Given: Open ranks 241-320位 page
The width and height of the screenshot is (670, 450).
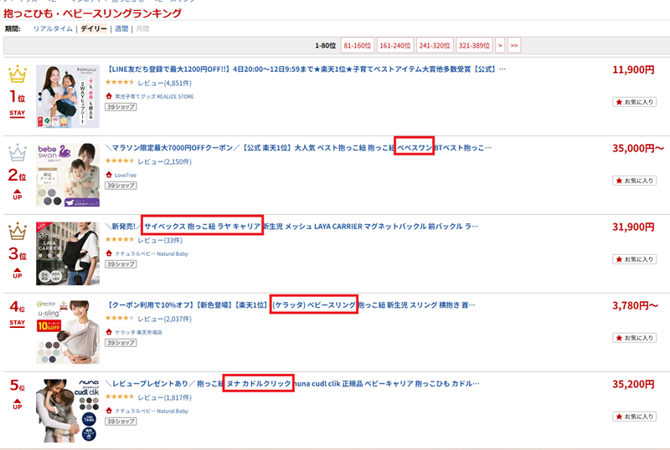Looking at the screenshot, I should [x=435, y=45].
